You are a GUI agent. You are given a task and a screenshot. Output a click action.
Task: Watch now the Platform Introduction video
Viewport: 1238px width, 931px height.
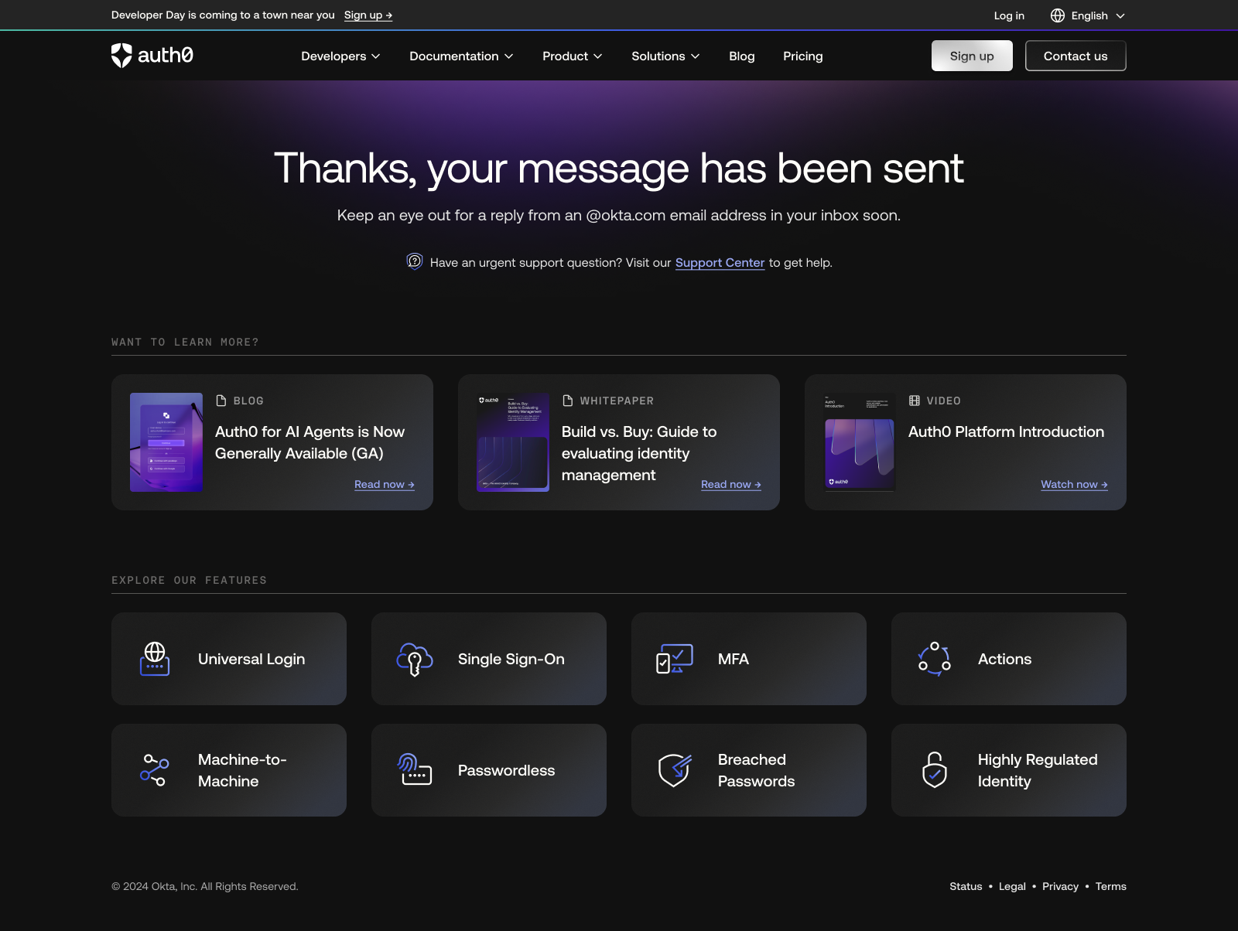coord(1074,485)
